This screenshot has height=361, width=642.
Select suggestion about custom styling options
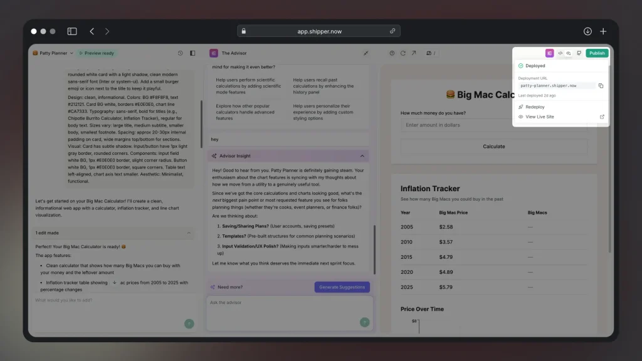(324, 112)
